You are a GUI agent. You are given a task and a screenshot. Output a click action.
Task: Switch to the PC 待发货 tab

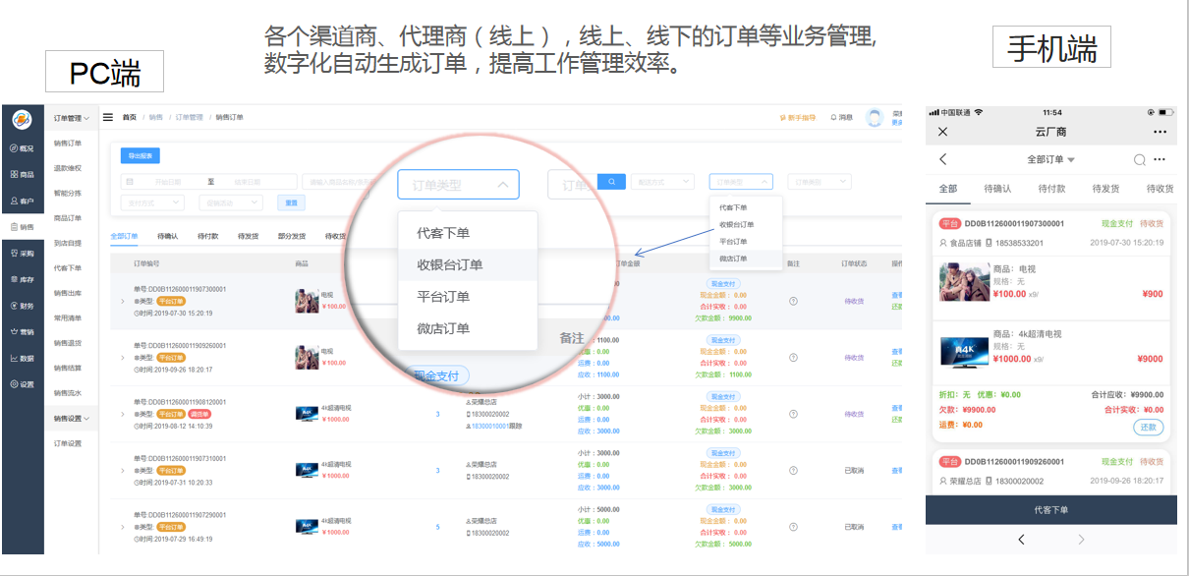[250, 236]
